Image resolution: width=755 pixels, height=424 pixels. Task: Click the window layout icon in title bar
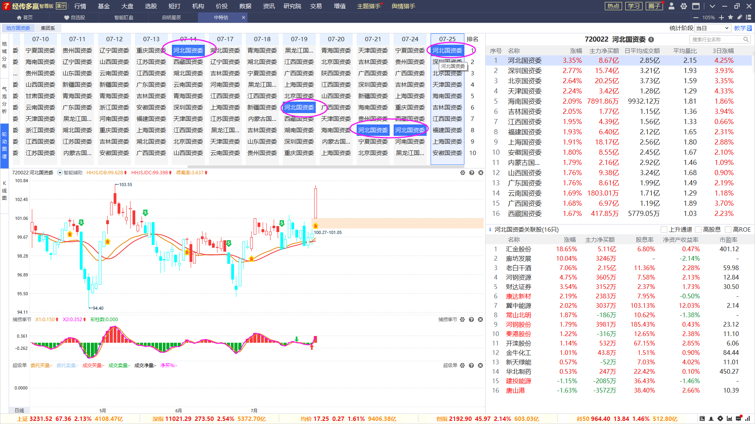point(696,6)
